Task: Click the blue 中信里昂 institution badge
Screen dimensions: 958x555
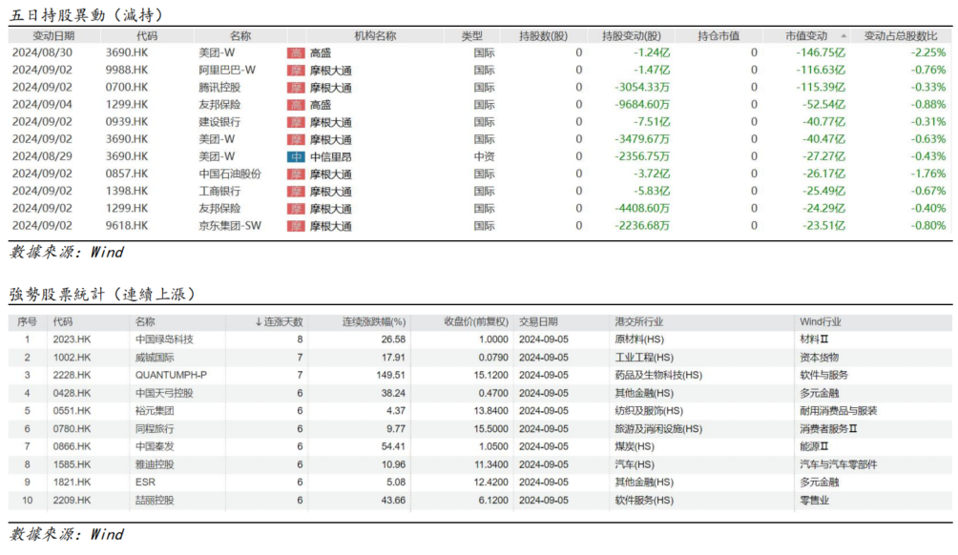Action: pyautogui.click(x=296, y=157)
